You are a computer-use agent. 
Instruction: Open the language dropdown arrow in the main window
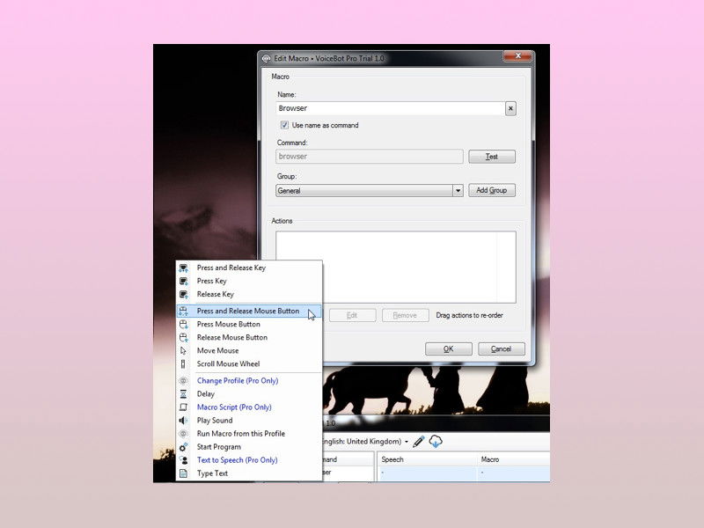click(407, 442)
